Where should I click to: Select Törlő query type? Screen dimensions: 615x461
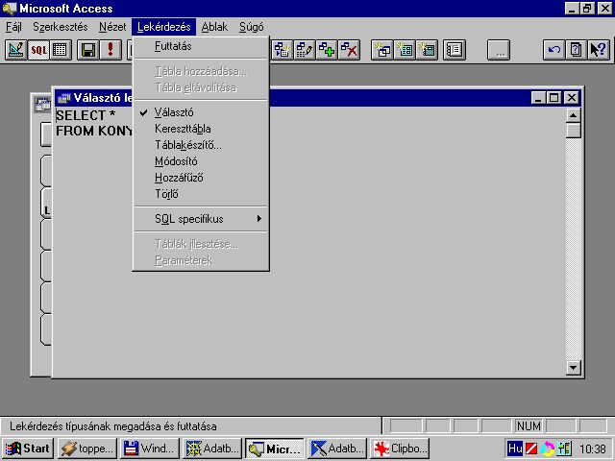click(x=201, y=194)
